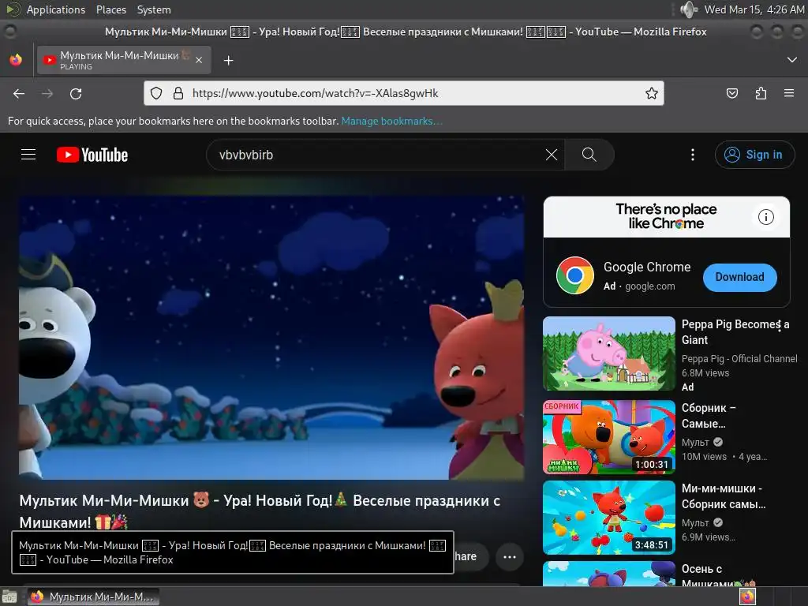The width and height of the screenshot is (808, 606).
Task: Open the tracking protection shield
Action: (x=156, y=93)
